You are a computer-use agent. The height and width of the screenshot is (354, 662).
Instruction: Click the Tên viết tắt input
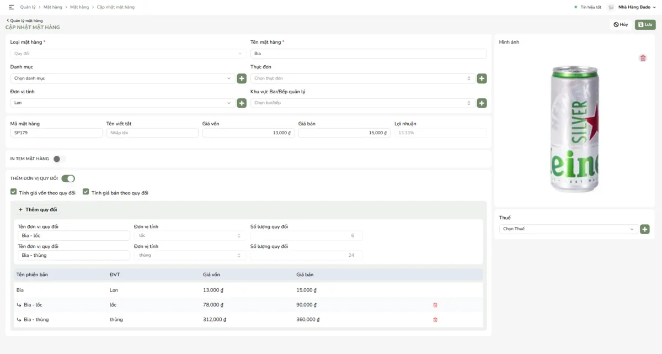[152, 133]
